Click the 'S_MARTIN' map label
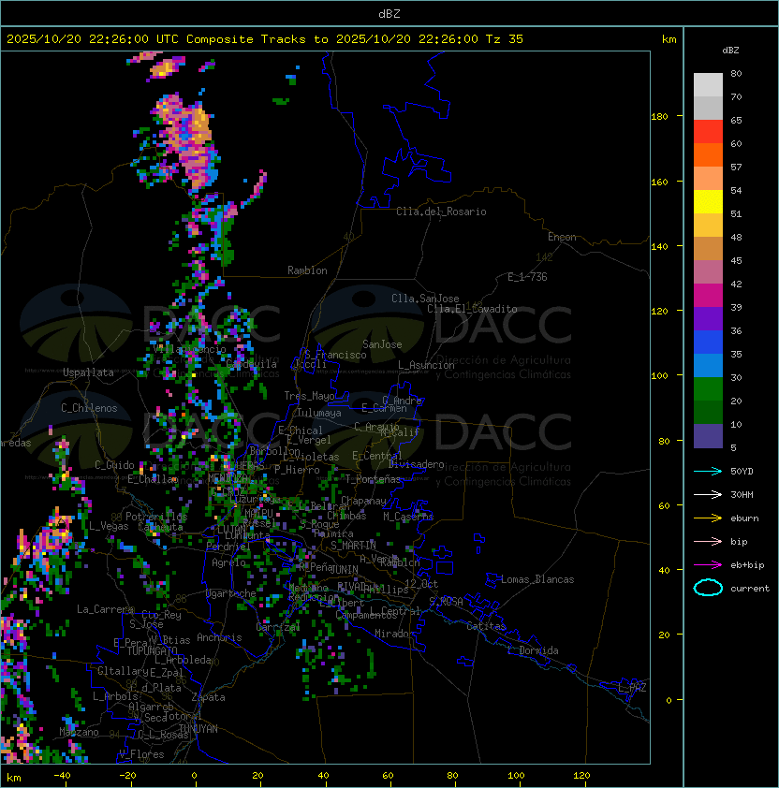Screen dimensions: 779x788 click(354, 545)
